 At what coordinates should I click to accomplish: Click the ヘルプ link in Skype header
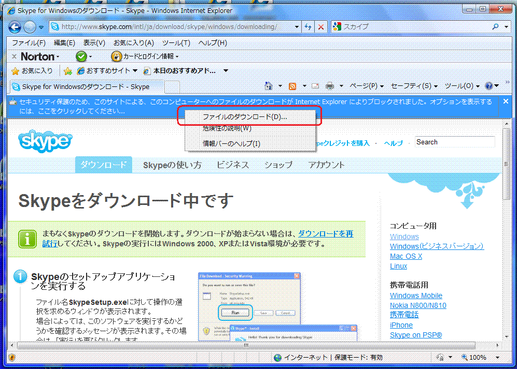coord(394,143)
